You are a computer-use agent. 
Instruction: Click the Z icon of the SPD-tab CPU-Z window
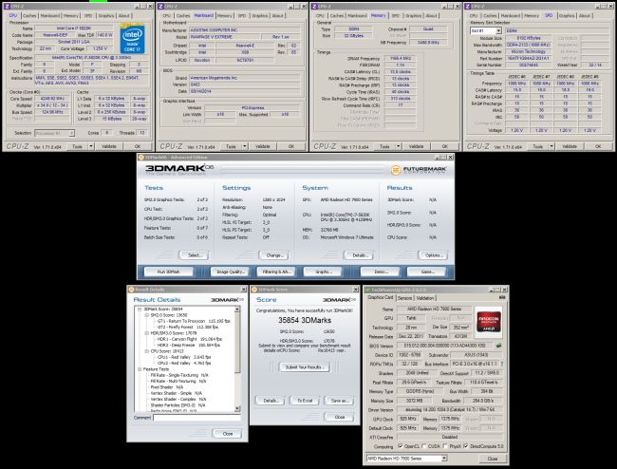[468, 7]
